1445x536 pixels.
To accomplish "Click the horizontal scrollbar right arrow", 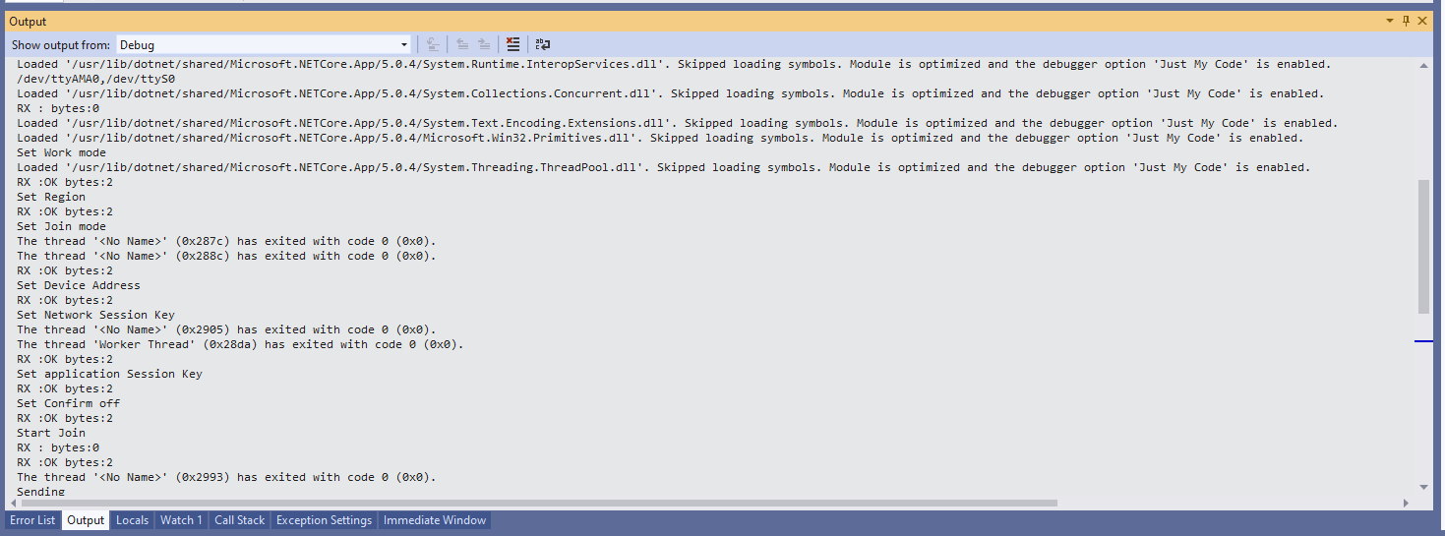I will 1406,503.
